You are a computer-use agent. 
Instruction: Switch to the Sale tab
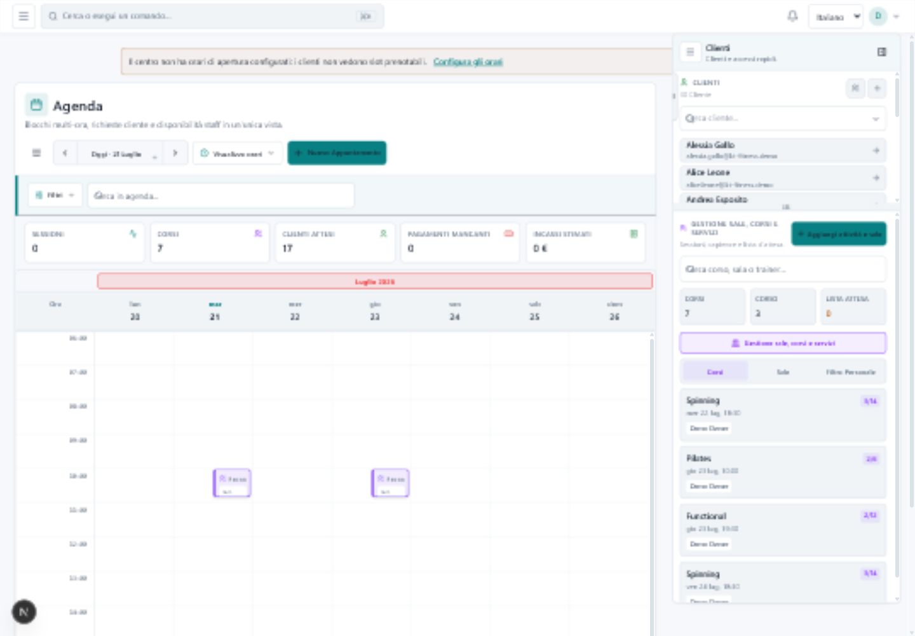pos(783,372)
